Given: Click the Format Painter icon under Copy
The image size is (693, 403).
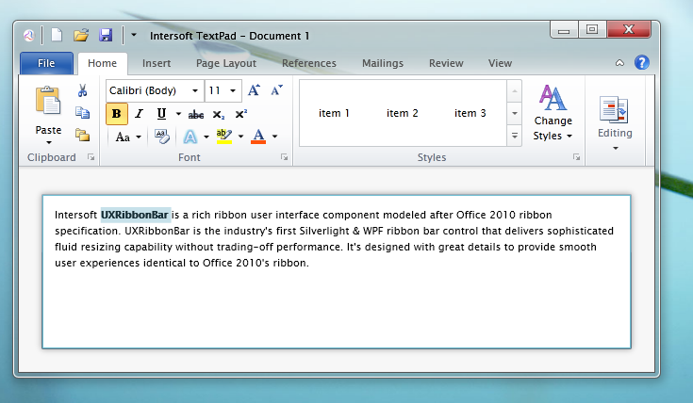Looking at the screenshot, I should pyautogui.click(x=82, y=135).
